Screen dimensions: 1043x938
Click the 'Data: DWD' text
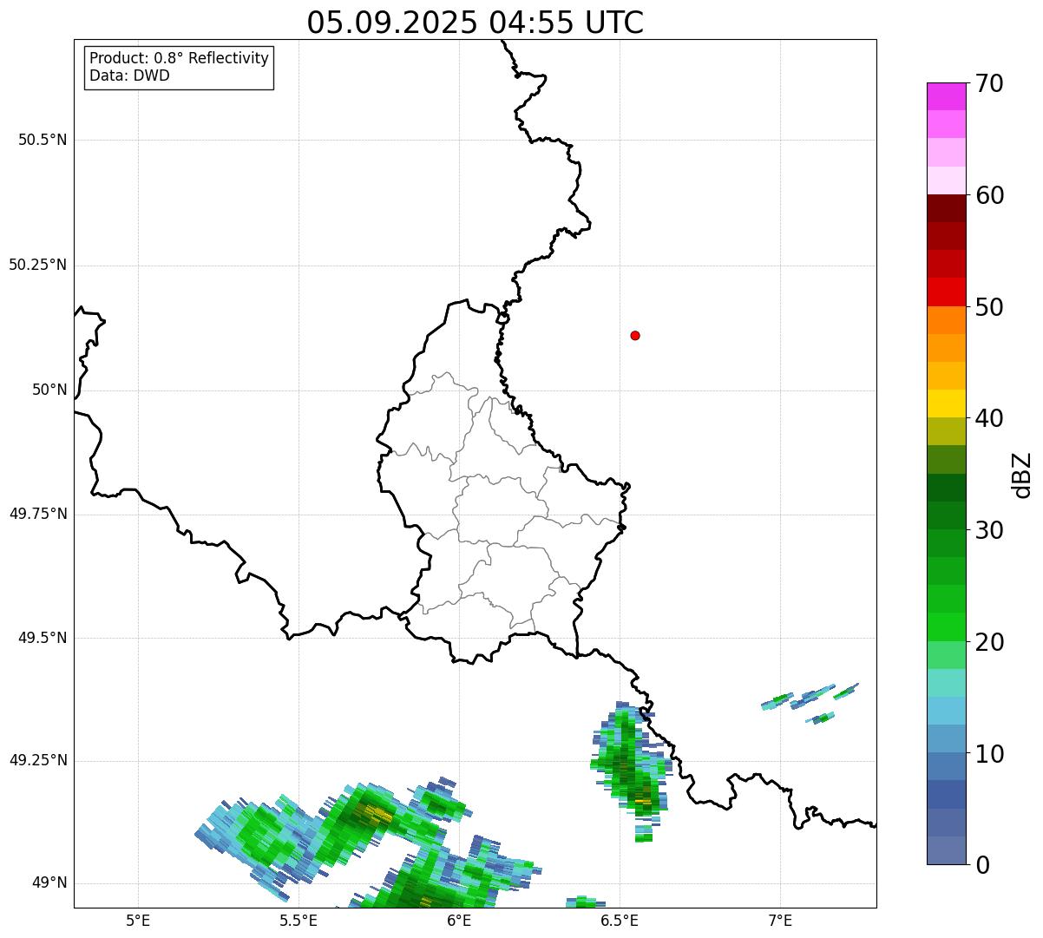pos(130,75)
